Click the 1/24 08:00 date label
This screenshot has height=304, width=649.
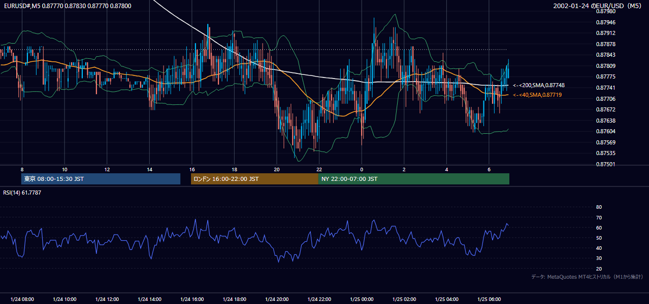22,299
